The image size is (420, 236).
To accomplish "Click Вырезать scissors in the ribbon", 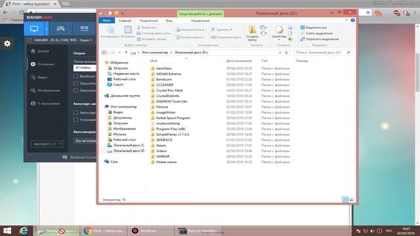I will click(147, 28).
